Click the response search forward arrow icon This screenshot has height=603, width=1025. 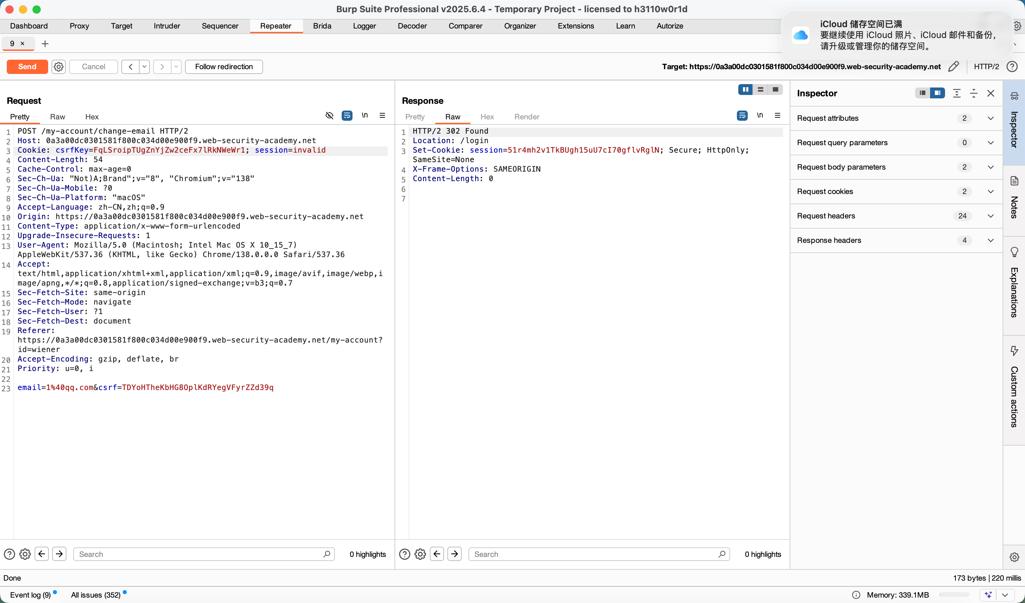pos(454,554)
